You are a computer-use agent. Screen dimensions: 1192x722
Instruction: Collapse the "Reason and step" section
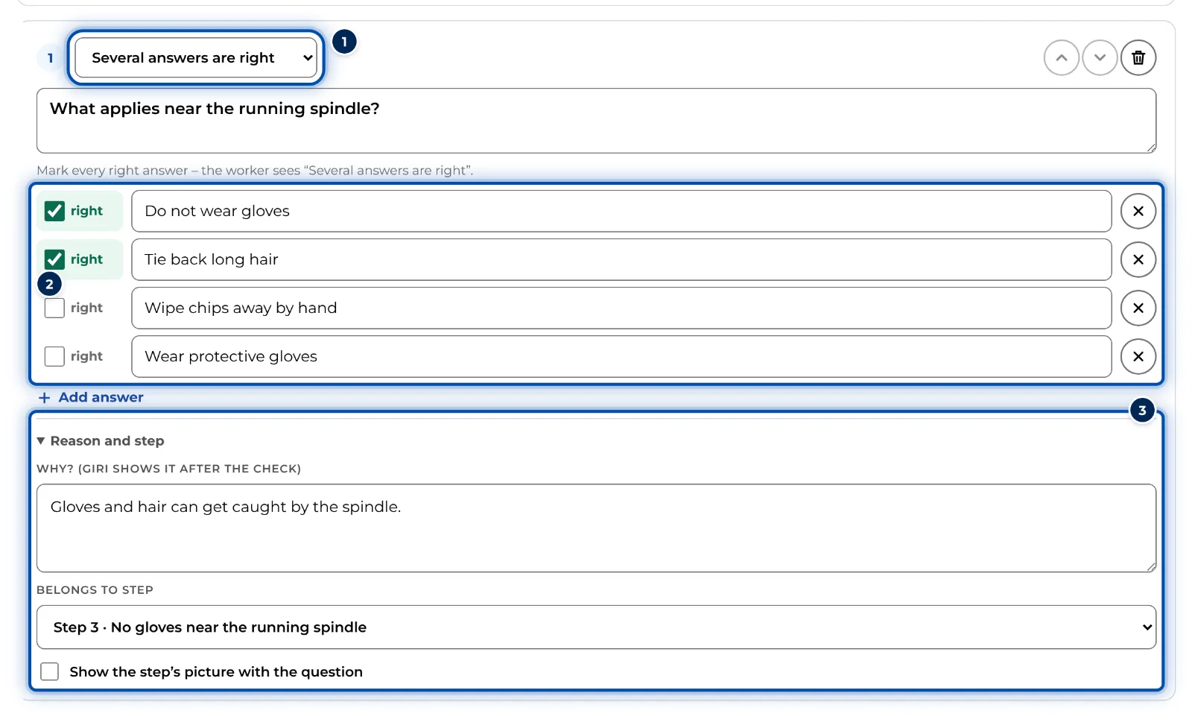click(x=101, y=440)
